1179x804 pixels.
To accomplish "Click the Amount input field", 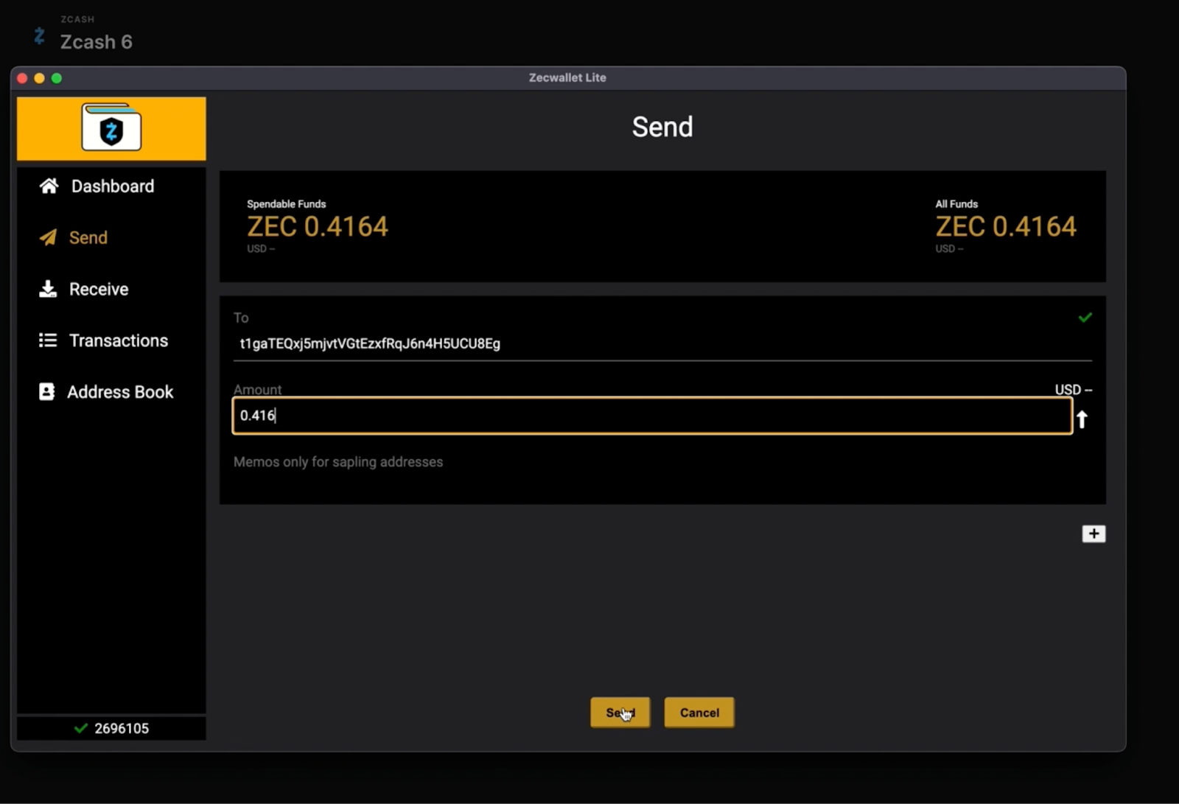I will [652, 416].
